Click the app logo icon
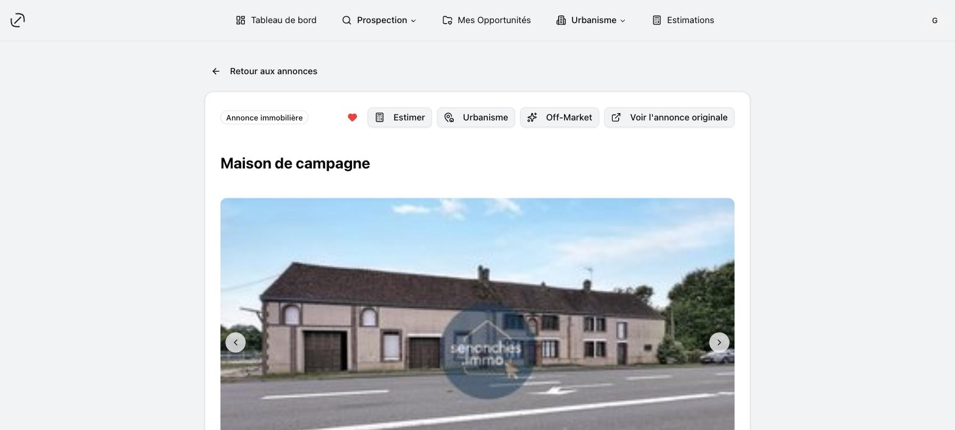 [18, 20]
